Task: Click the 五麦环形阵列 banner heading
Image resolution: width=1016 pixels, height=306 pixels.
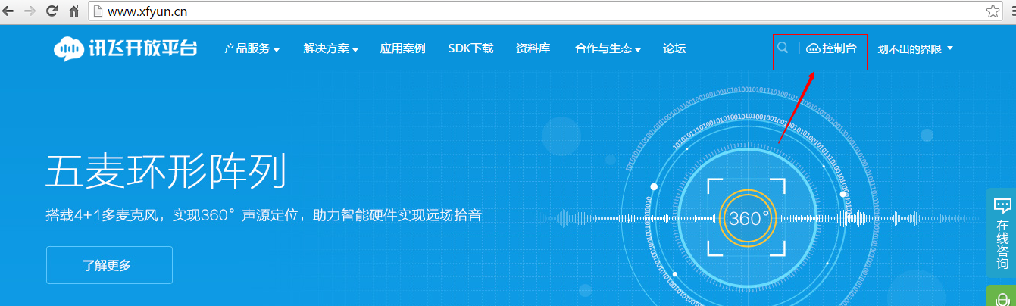Action: click(x=167, y=170)
